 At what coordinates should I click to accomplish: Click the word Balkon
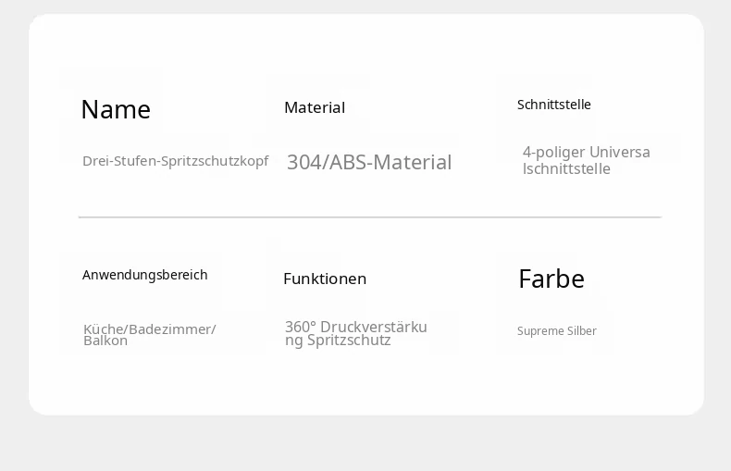click(x=105, y=341)
